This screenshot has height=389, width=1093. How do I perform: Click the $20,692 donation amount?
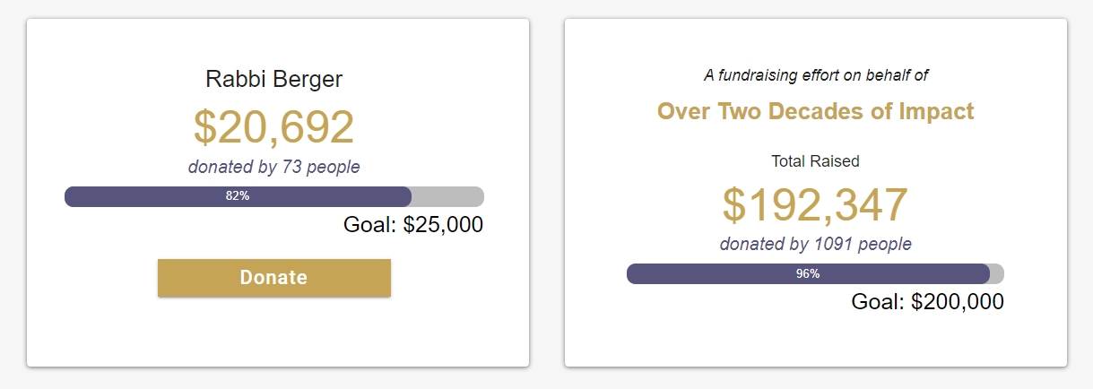pyautogui.click(x=274, y=127)
